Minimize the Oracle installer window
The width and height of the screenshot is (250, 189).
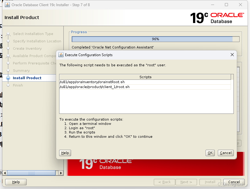(213, 5)
